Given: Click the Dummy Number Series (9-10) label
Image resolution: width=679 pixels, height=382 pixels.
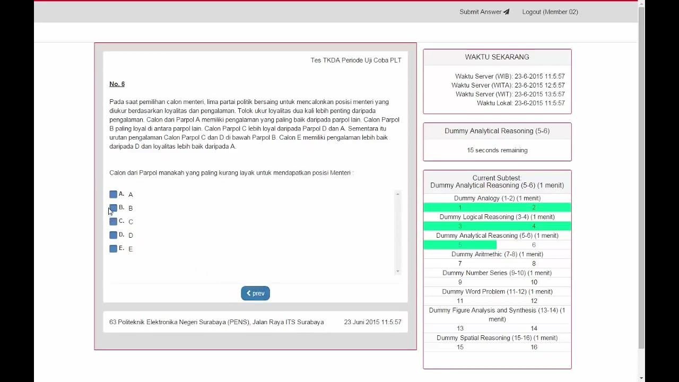Looking at the screenshot, I should pos(497,273).
